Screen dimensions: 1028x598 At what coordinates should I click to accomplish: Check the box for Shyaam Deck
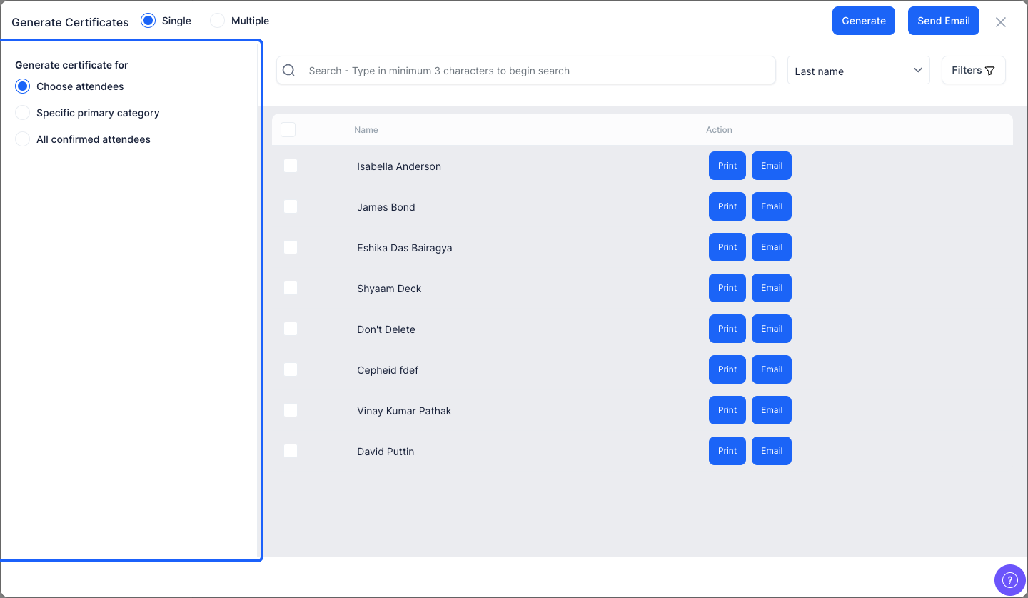tap(291, 288)
